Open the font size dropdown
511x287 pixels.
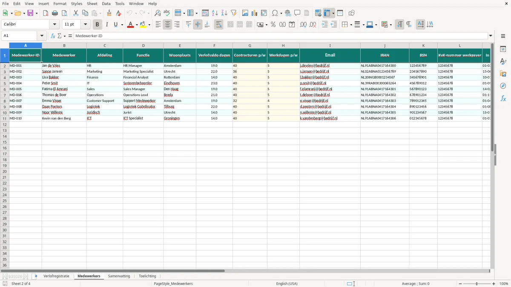pyautogui.click(x=85, y=25)
